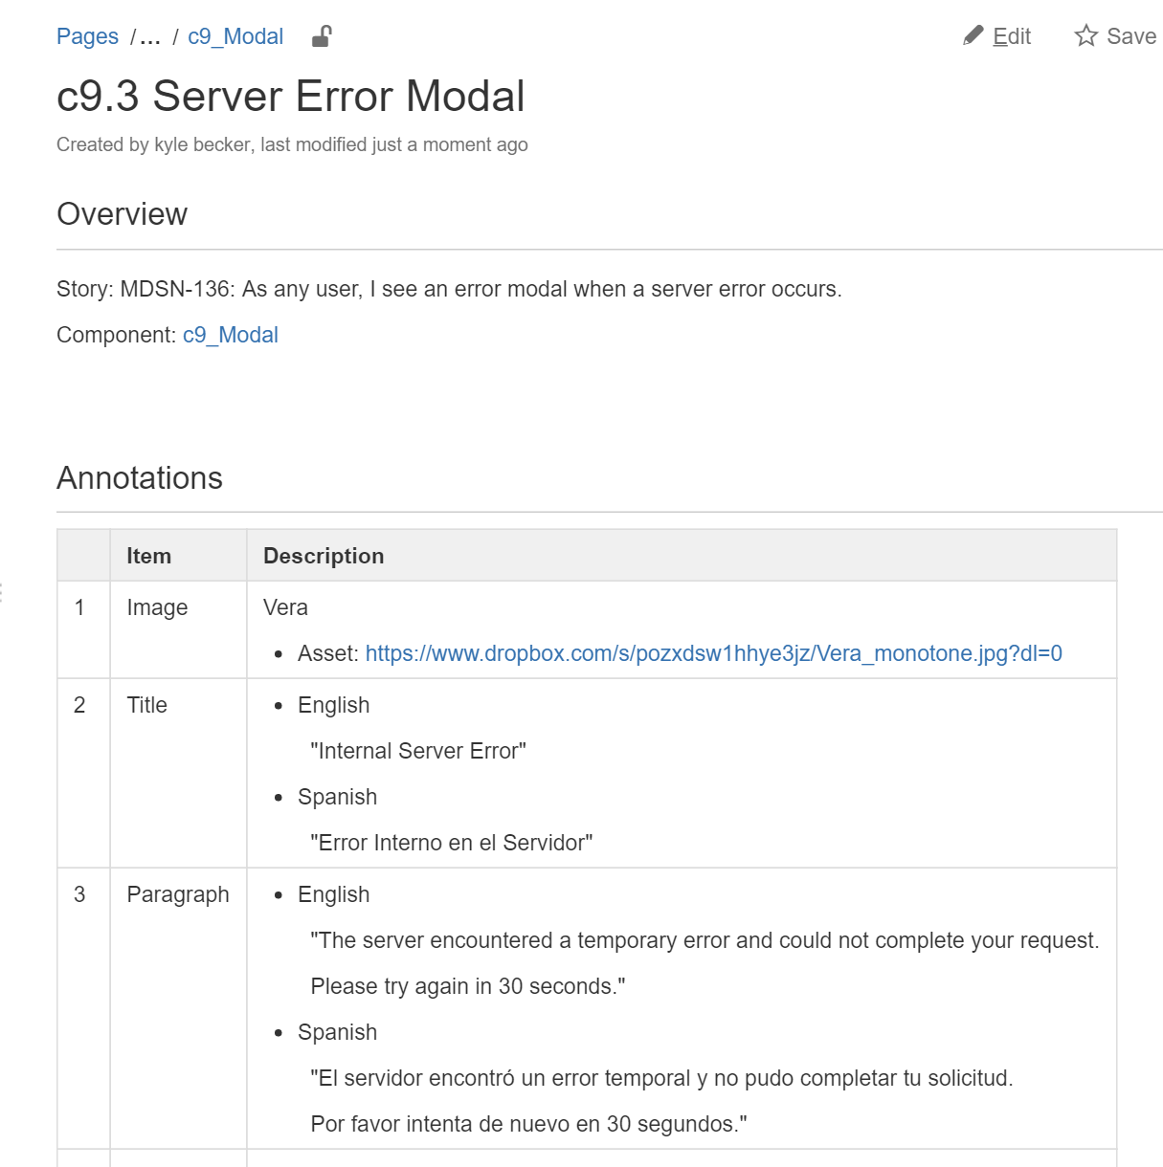Click the author name kyle becker
This screenshot has width=1163, height=1167.
click(x=202, y=144)
